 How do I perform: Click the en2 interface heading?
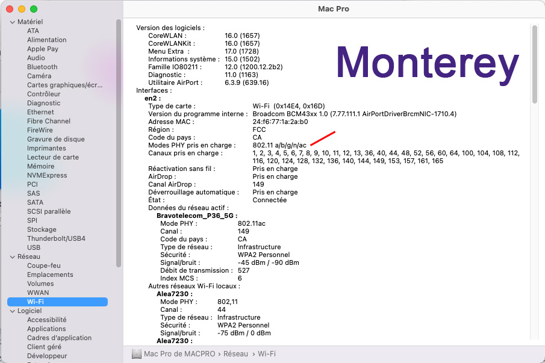(153, 98)
